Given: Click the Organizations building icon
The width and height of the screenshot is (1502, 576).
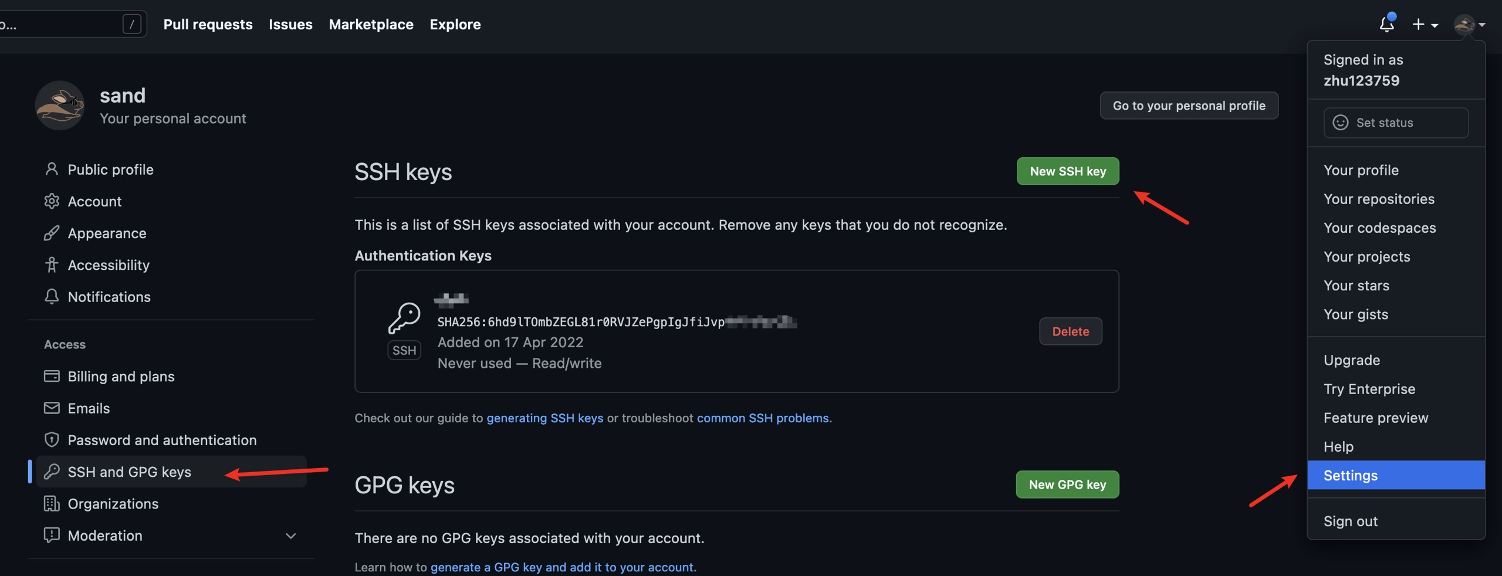Looking at the screenshot, I should tap(52, 503).
